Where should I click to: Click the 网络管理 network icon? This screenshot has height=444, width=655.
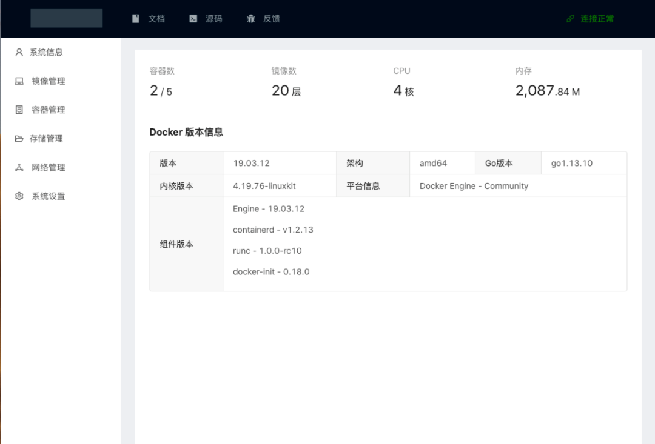click(x=18, y=167)
